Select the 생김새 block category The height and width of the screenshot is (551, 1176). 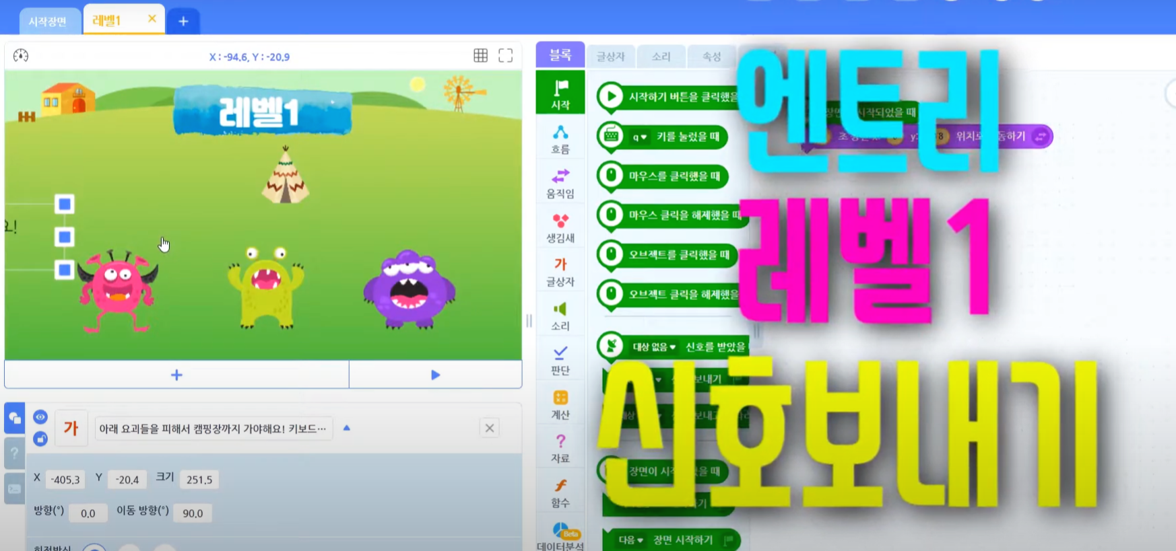[x=560, y=227]
